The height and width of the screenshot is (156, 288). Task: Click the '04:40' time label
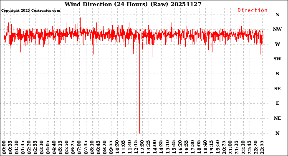(x=54, y=148)
